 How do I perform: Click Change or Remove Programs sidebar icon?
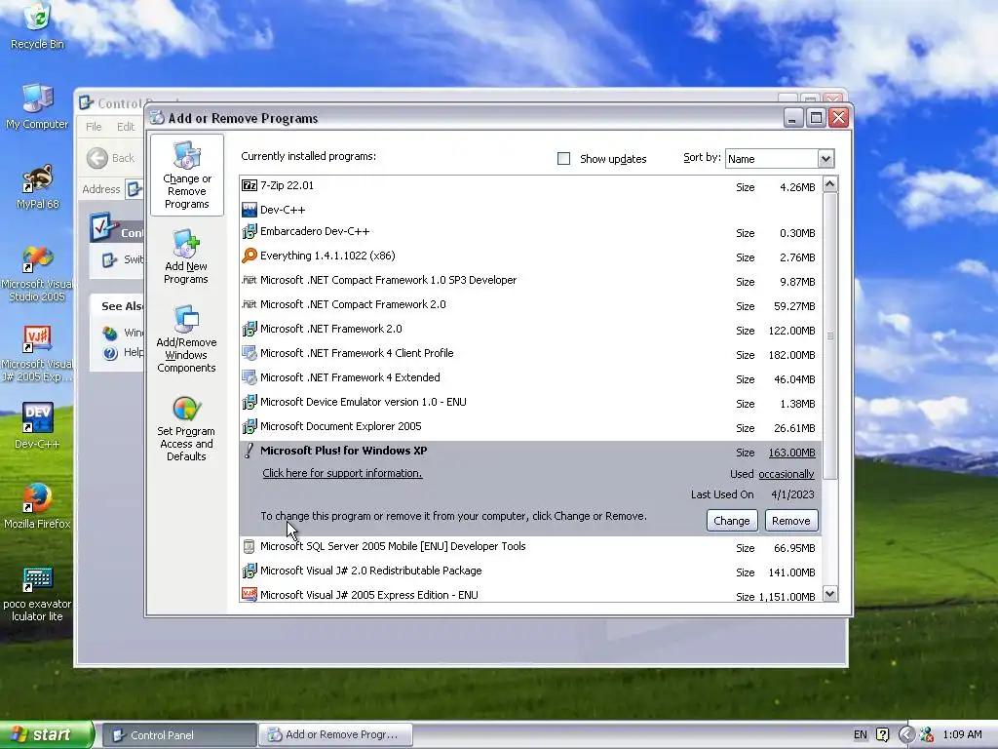[x=186, y=176]
